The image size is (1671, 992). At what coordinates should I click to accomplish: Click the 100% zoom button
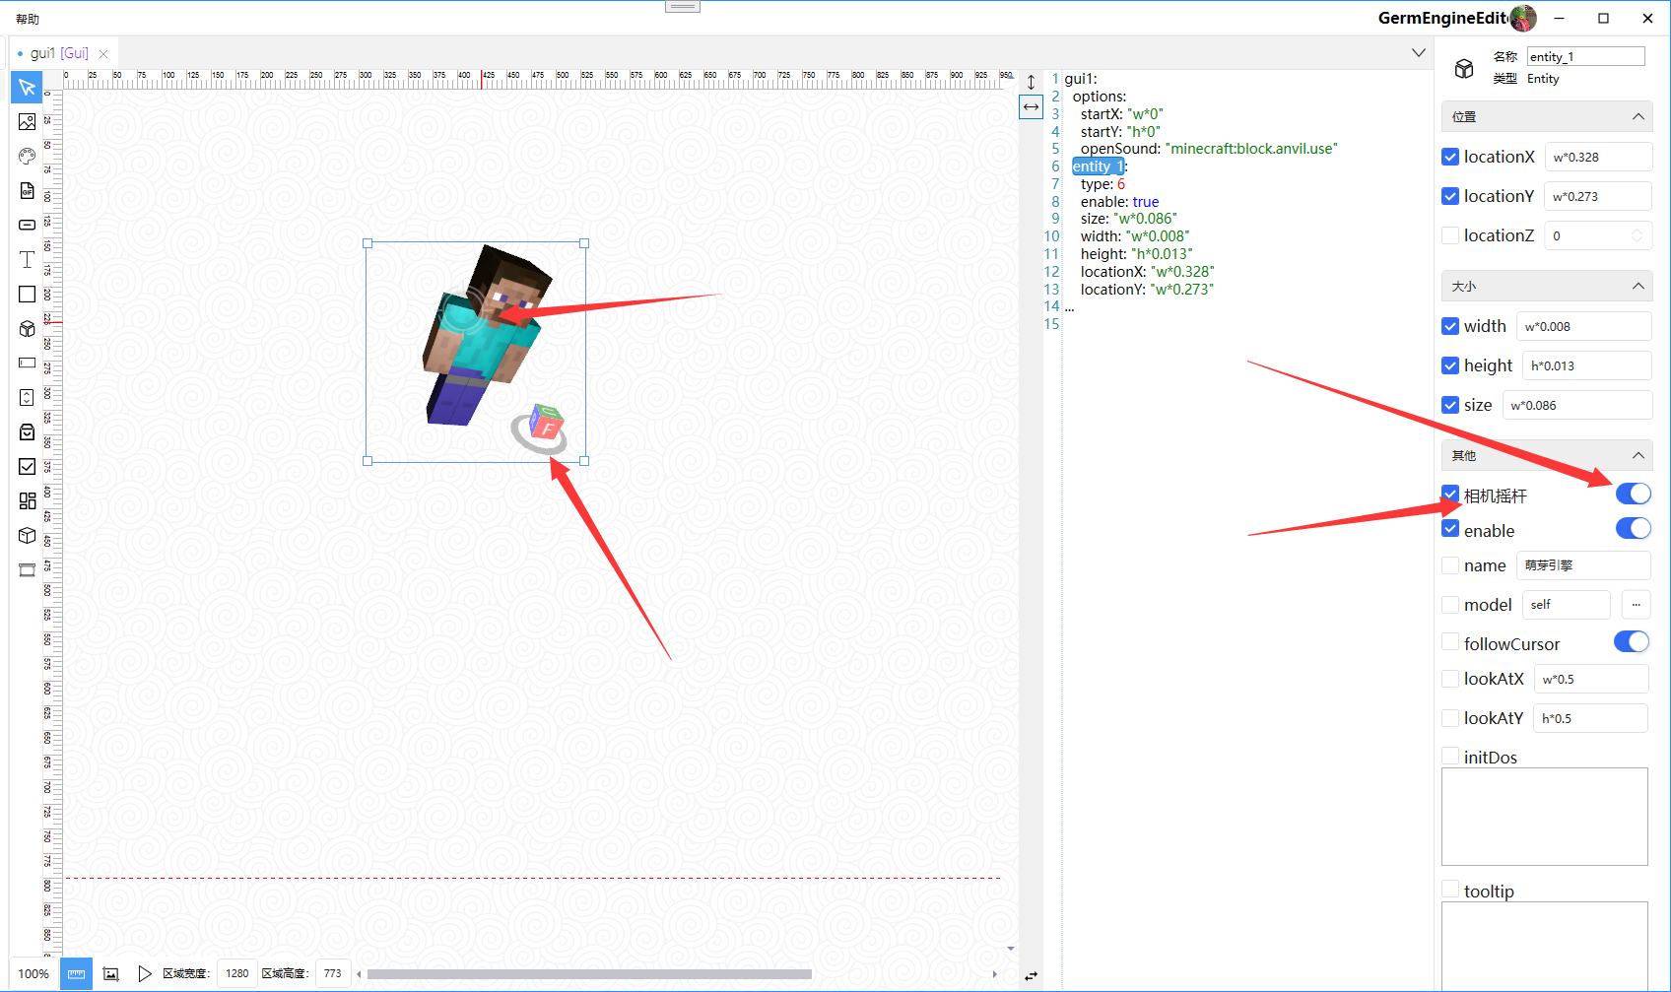pos(33,973)
